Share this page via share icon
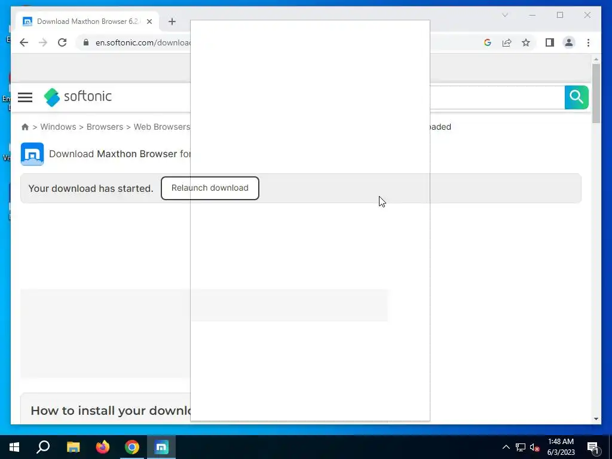The image size is (612, 459). 507,42
